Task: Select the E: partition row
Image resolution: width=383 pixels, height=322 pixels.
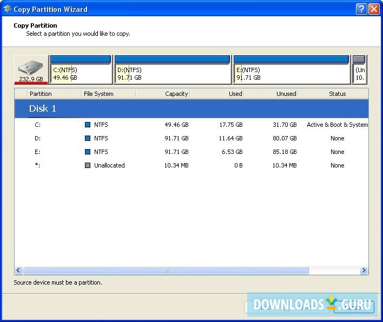Action: [x=191, y=152]
